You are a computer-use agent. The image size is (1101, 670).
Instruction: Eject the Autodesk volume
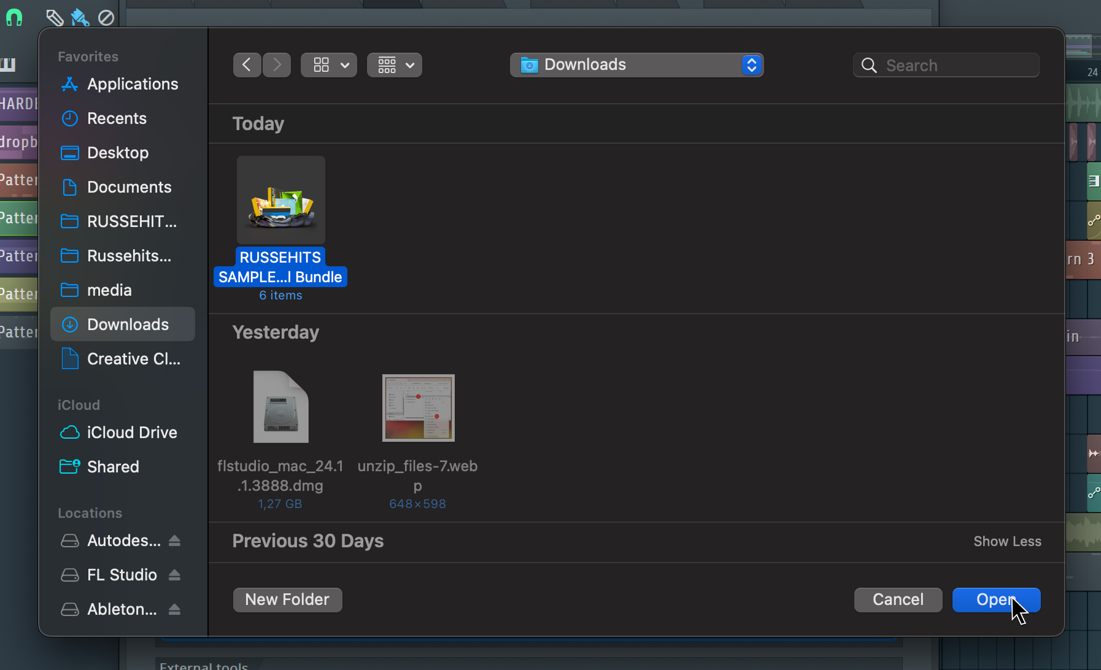pos(174,541)
